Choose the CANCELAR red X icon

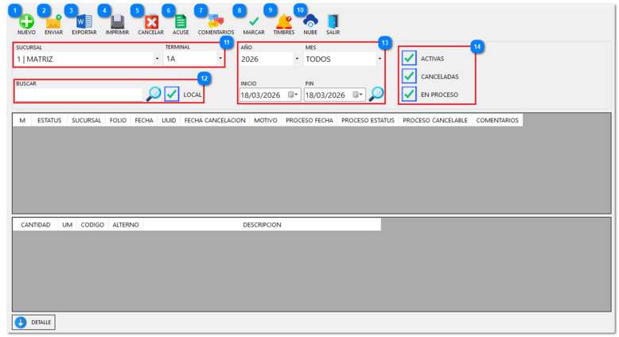click(x=151, y=21)
